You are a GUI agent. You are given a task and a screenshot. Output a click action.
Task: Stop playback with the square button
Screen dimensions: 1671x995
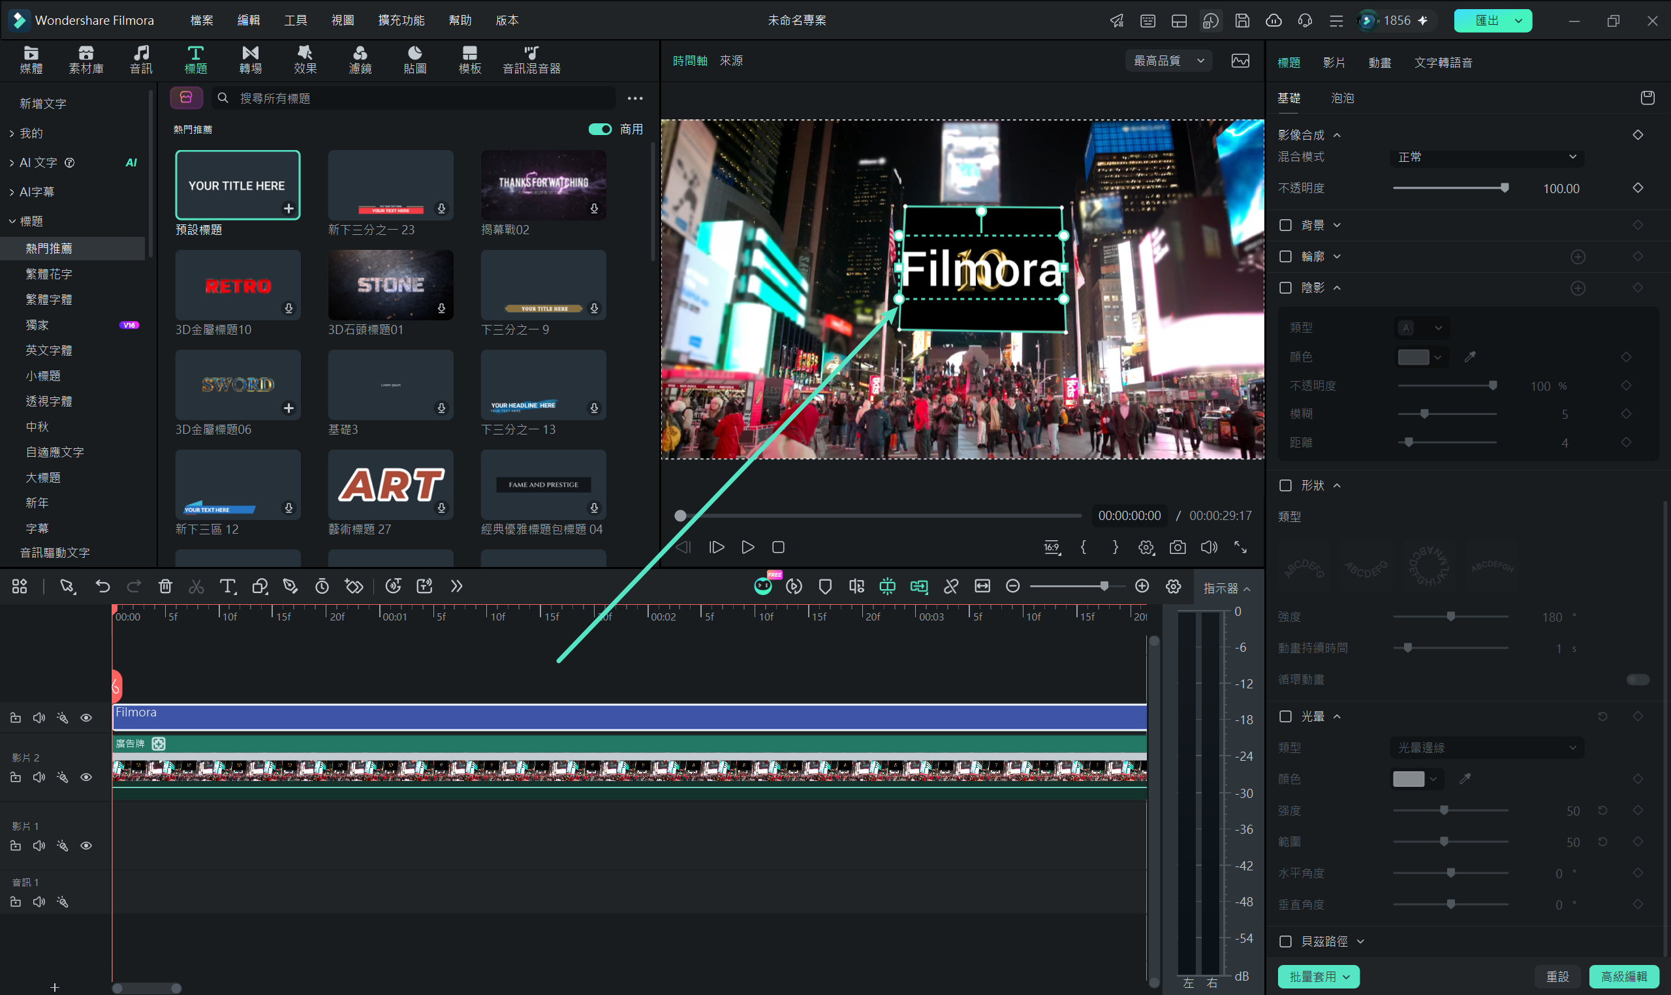778,548
